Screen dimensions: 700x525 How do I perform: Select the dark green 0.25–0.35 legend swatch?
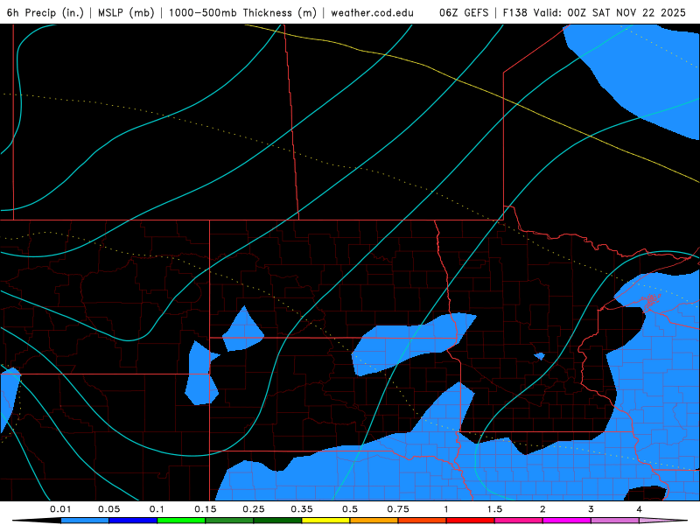click(x=277, y=521)
